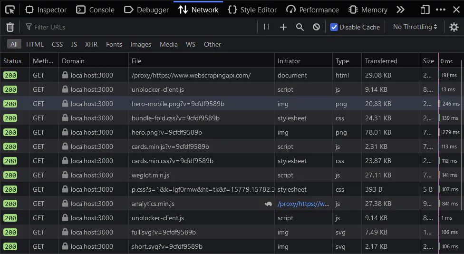Filter requests by Fonts
Image resolution: width=464 pixels, height=254 pixels.
114,44
